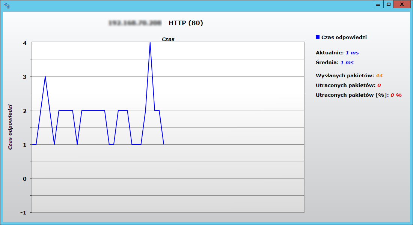Click the Utraconych pakietów value 0
413x225 pixels.
coord(379,85)
